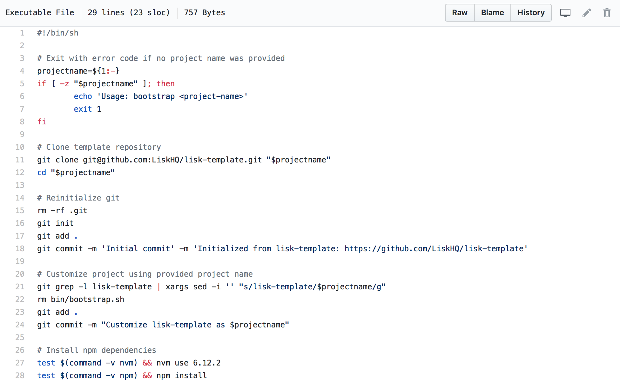The image size is (620, 382).
Task: Click the '29 lines (23 sloc)' info
Action: [x=129, y=13]
